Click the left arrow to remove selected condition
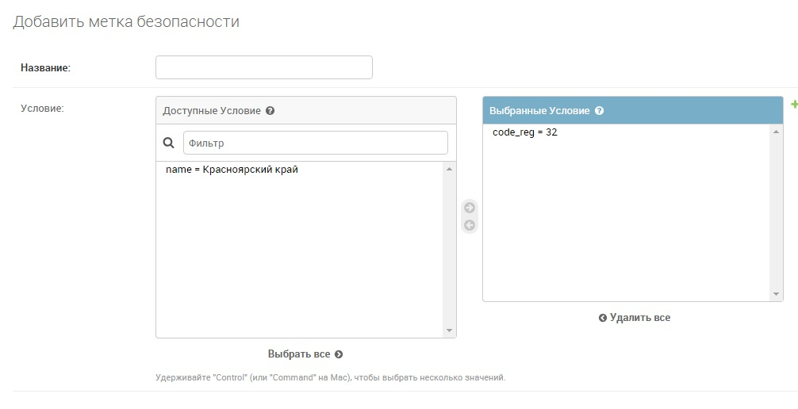The width and height of the screenshot is (798, 409). tap(470, 225)
